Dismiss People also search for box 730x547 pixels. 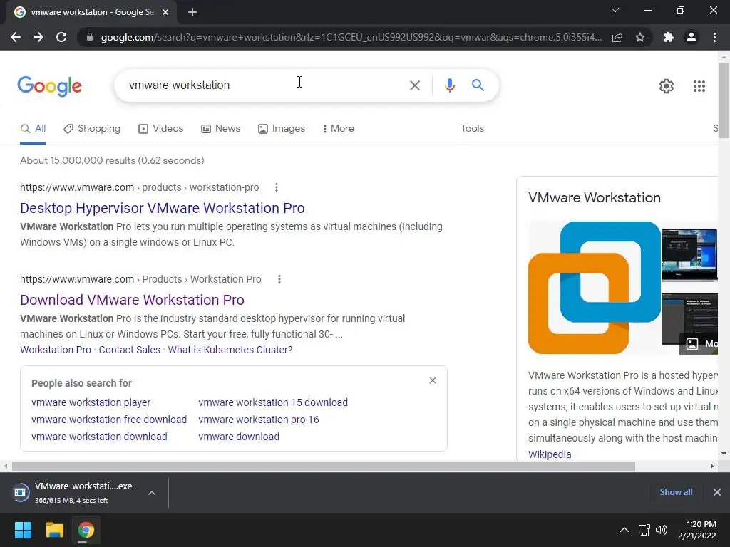pos(433,380)
